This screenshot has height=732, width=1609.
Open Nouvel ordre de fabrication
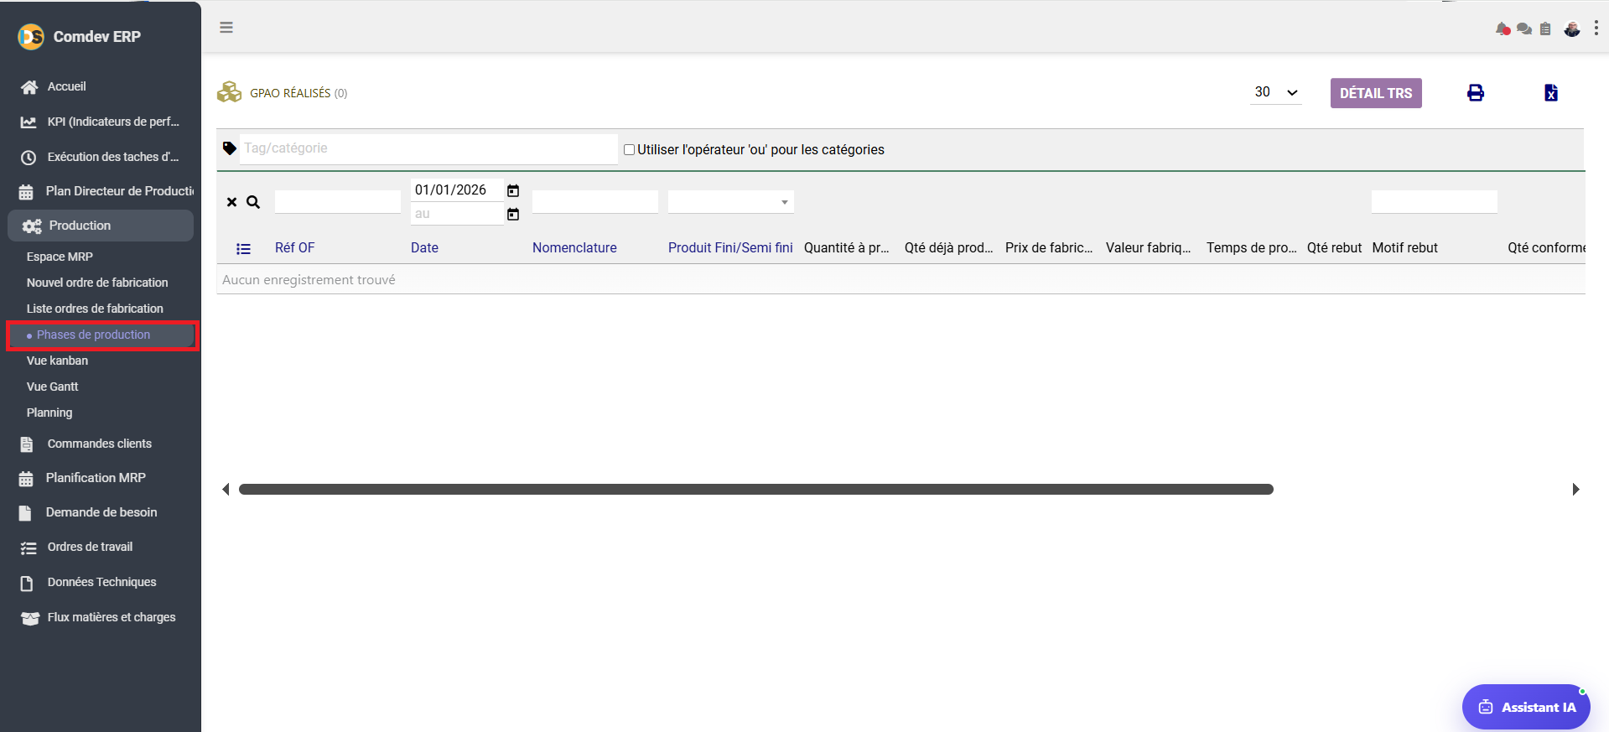[97, 283]
